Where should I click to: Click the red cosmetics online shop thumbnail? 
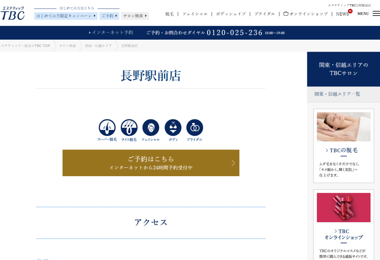[x=343, y=207]
